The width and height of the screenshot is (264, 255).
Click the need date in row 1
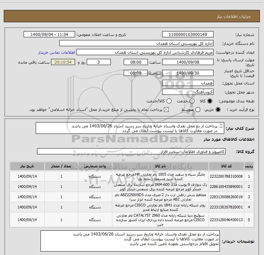coord(27,176)
